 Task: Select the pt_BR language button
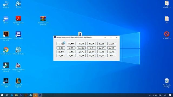[x=91, y=52]
